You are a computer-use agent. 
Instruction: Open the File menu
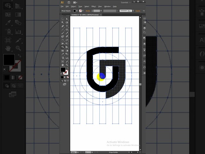click(x=62, y=6)
